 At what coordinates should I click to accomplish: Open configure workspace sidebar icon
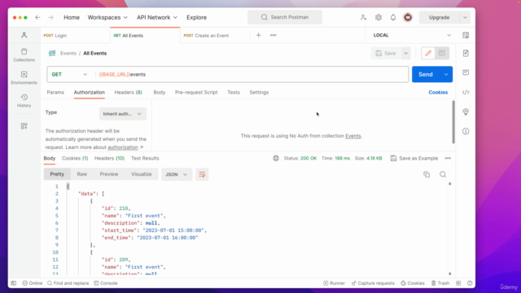24,126
